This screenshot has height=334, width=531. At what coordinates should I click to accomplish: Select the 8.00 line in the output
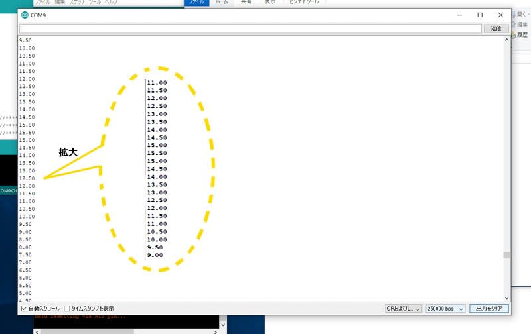(25, 247)
